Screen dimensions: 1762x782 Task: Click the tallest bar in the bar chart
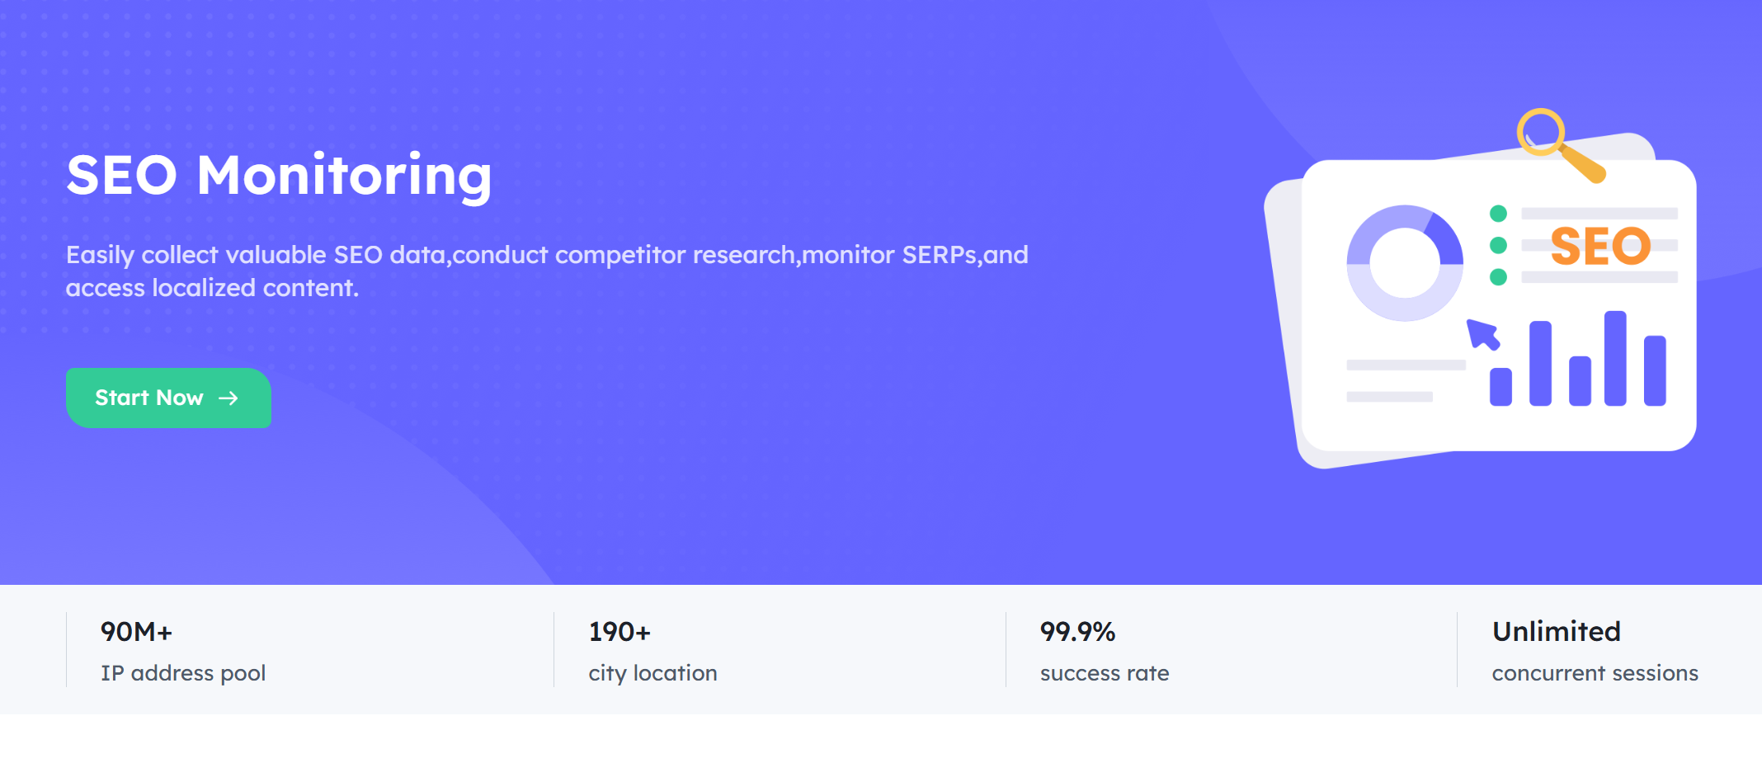click(1615, 358)
